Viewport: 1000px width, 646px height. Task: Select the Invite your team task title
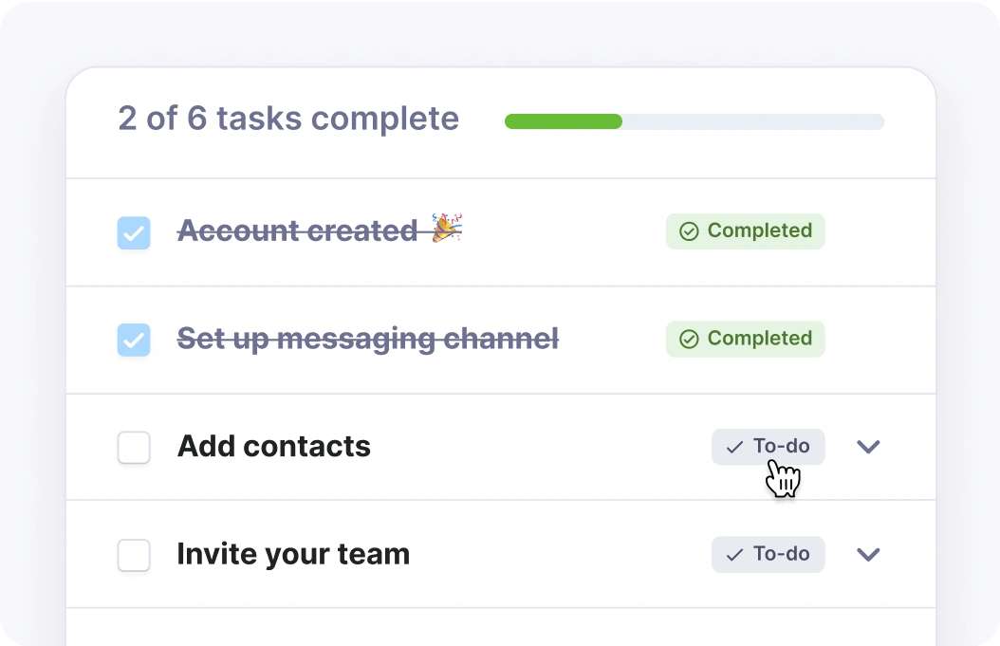point(293,554)
